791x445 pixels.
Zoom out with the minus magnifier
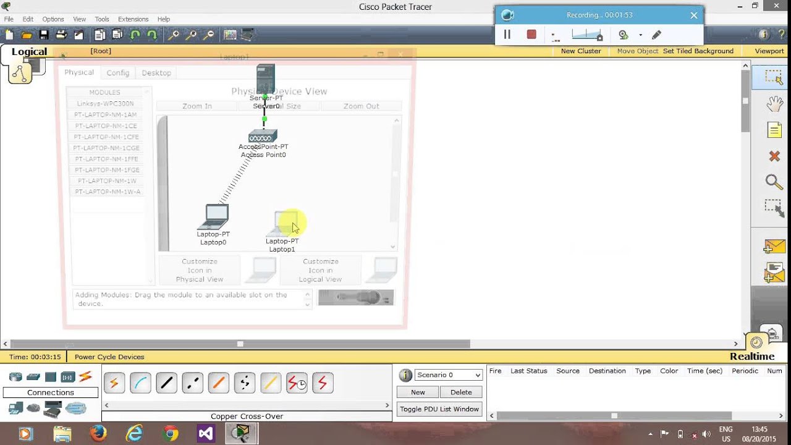[209, 35]
